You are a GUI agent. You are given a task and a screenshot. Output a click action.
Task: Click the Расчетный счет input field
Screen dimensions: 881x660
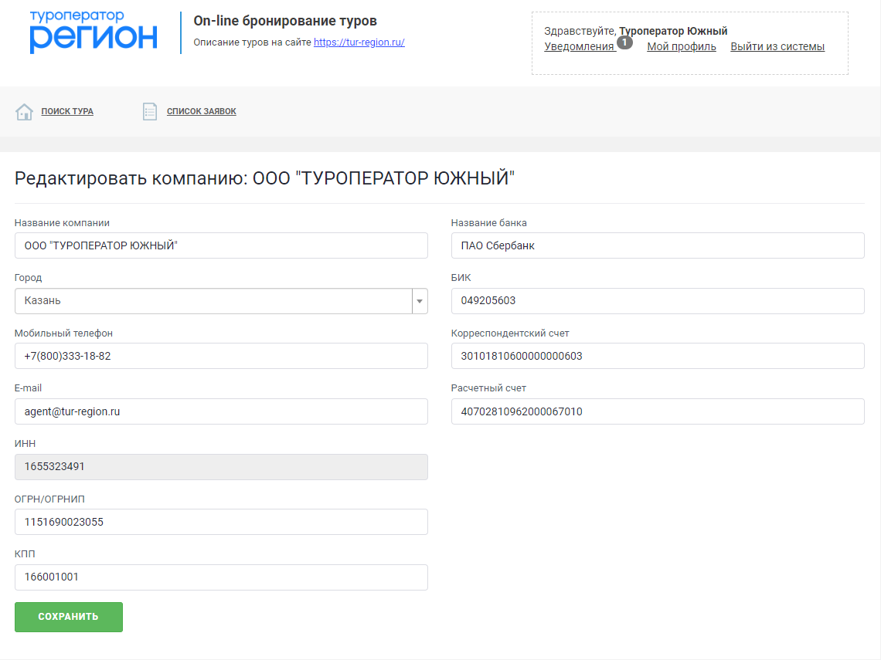coord(657,411)
